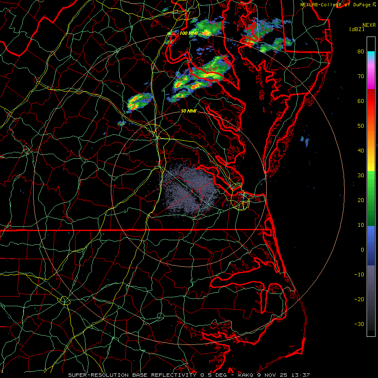Click the -30 dBZ scale value
Viewport: 378px width, 378px height.
(359, 324)
